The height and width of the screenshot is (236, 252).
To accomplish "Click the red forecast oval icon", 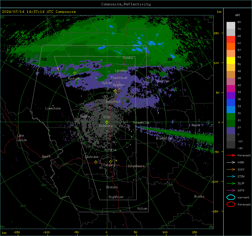I will pos(231,204).
